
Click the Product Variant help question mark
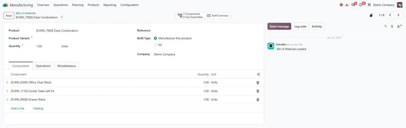32,37
